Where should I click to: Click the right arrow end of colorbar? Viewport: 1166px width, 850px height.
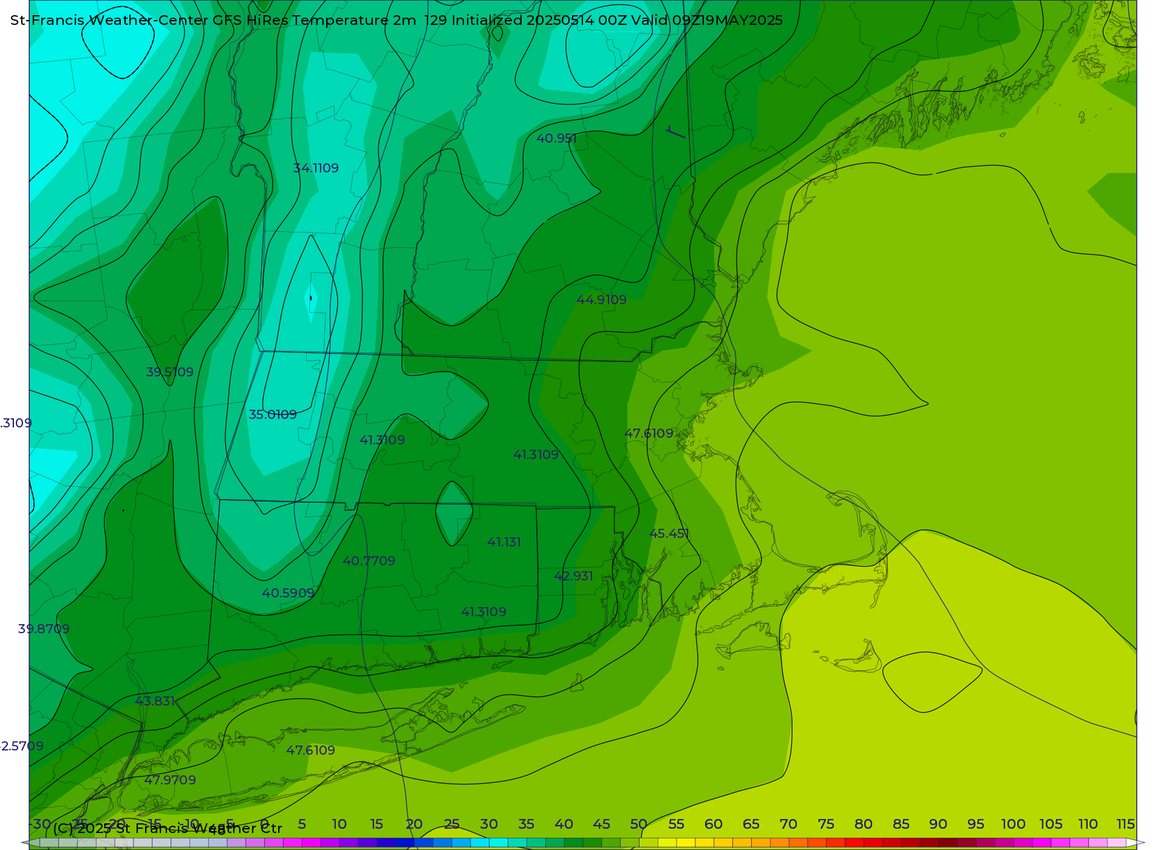tap(1136, 843)
